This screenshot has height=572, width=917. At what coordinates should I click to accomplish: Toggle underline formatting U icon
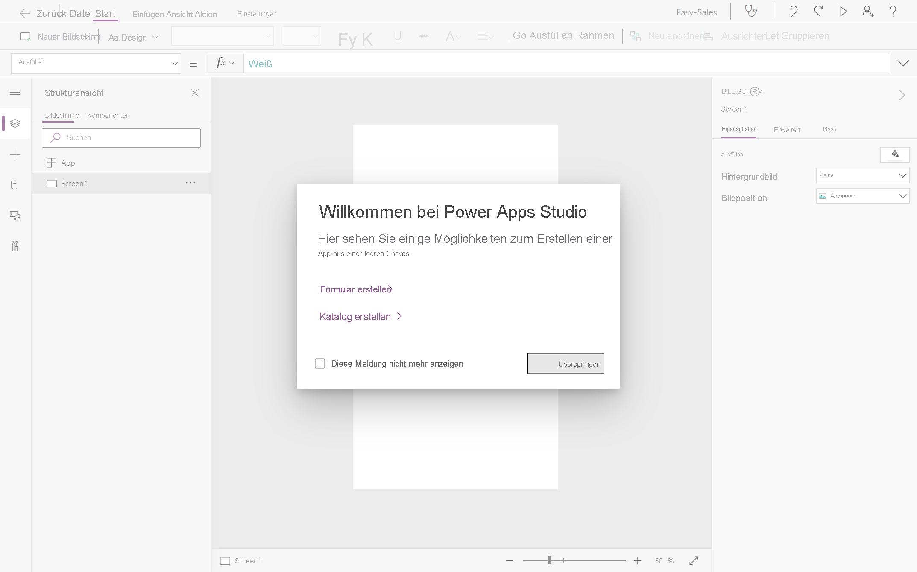click(x=397, y=36)
